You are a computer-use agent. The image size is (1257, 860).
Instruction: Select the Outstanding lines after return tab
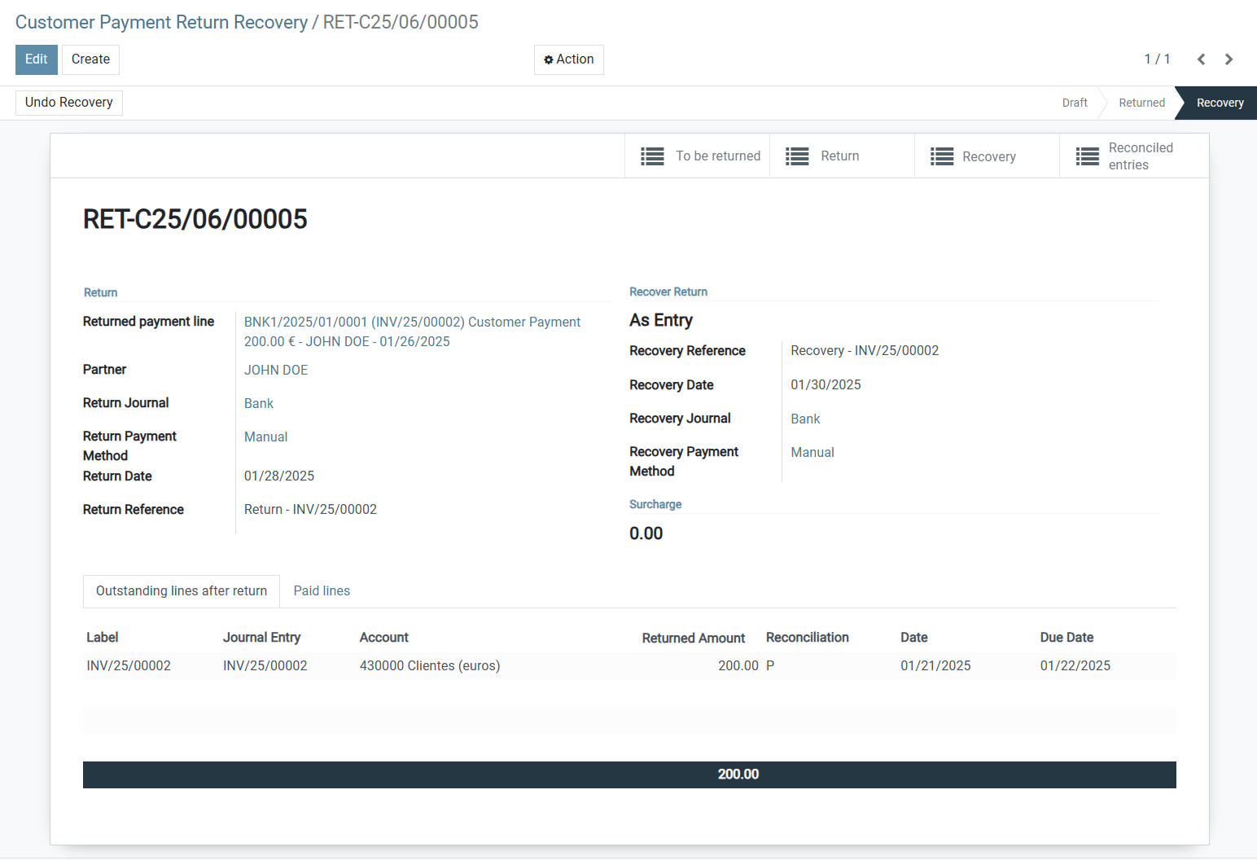pos(181,590)
